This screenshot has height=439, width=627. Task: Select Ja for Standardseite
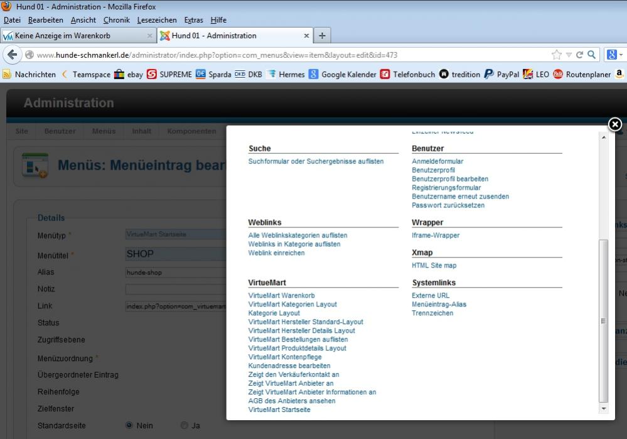(x=185, y=425)
